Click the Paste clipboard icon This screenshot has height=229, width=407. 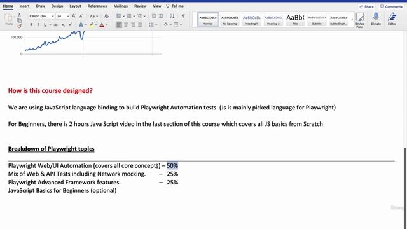[x=8, y=18]
